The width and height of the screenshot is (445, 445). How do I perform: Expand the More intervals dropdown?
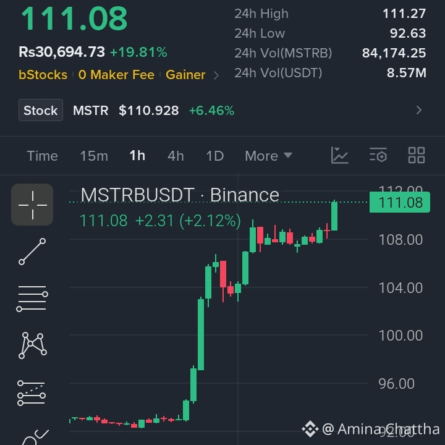tap(268, 156)
